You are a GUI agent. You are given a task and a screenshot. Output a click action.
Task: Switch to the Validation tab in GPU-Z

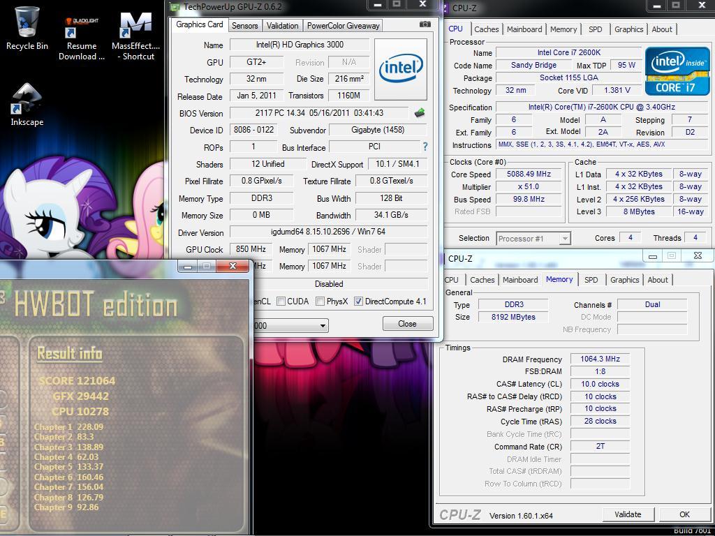pyautogui.click(x=282, y=26)
